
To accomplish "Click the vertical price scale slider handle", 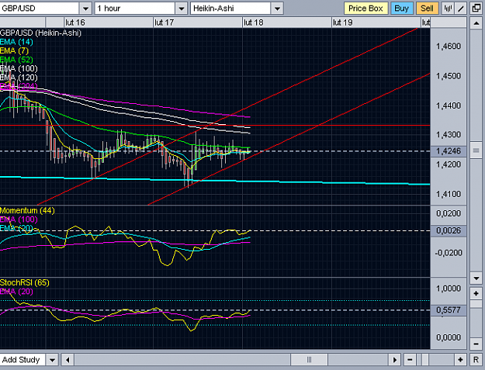I will (x=476, y=150).
